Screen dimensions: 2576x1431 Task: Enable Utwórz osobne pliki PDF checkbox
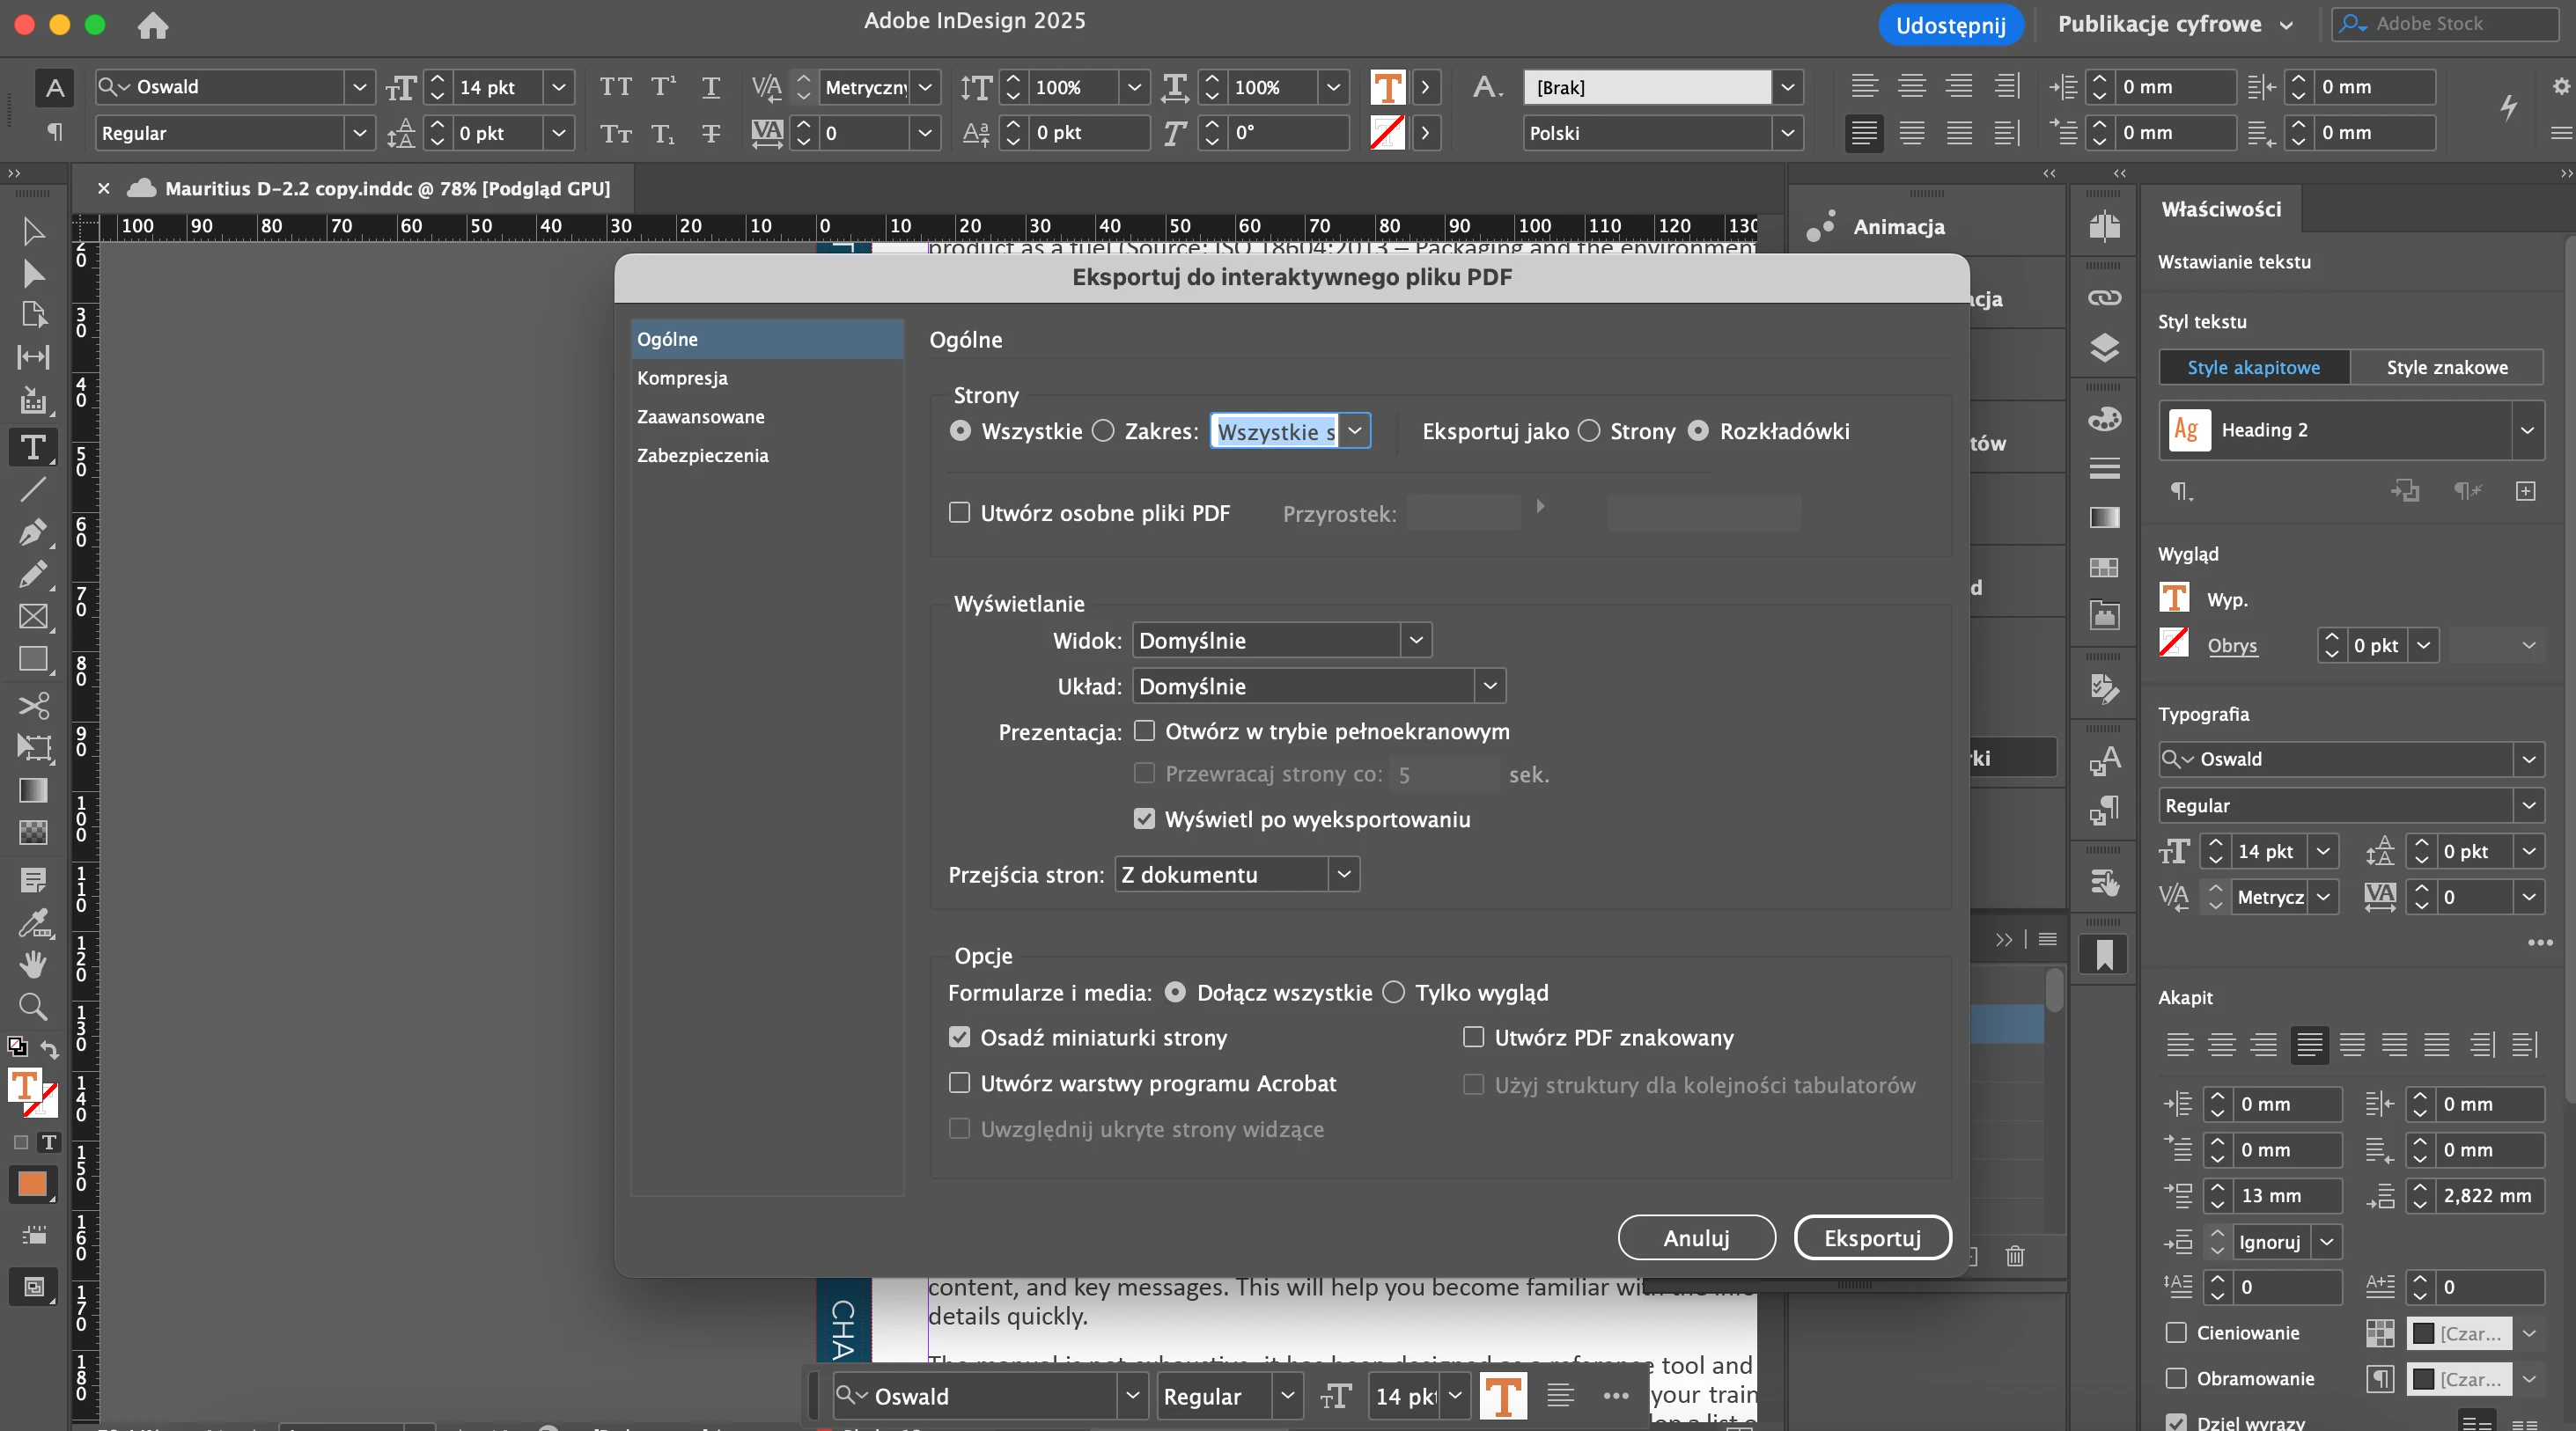[x=959, y=512]
